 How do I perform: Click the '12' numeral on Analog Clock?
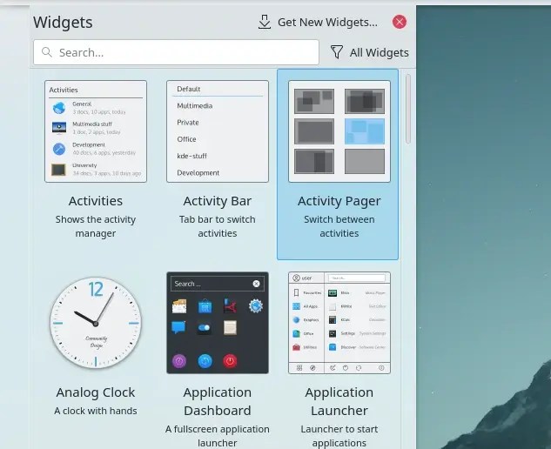point(96,290)
